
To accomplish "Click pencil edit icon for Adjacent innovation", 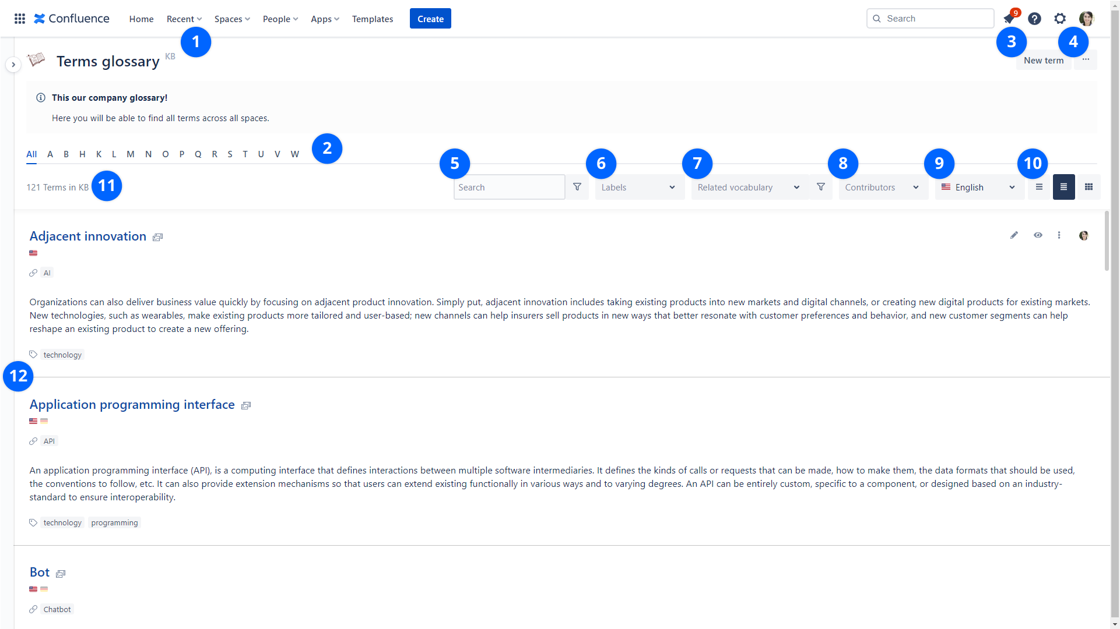I will [1014, 235].
